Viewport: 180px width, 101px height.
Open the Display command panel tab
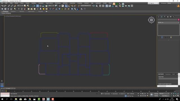[171, 17]
